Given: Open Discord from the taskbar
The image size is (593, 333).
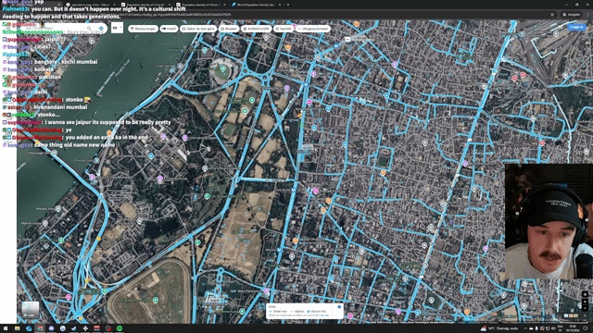Looking at the screenshot, I should [x=52, y=328].
